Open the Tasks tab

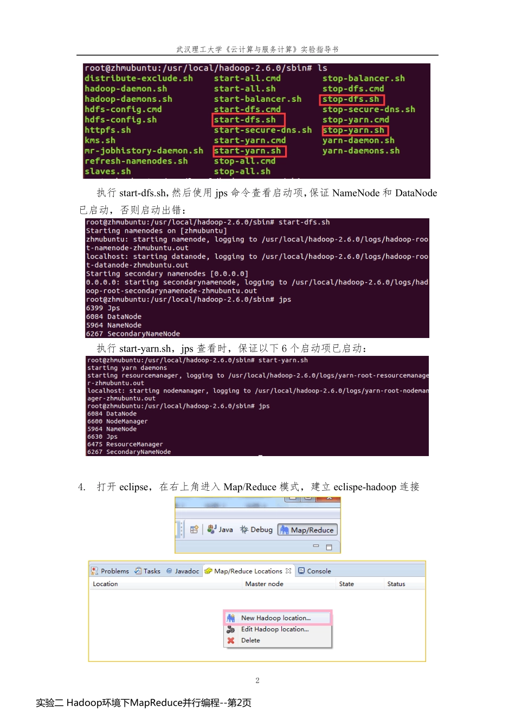147,571
